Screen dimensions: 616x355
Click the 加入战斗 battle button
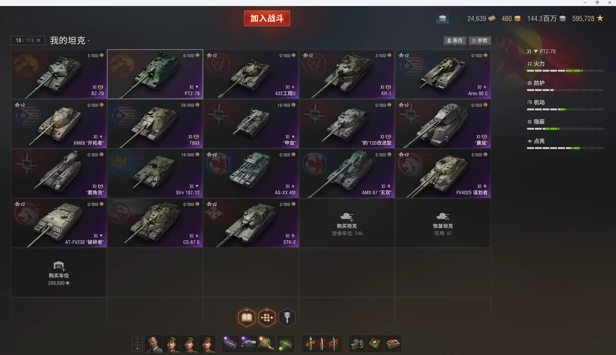267,18
